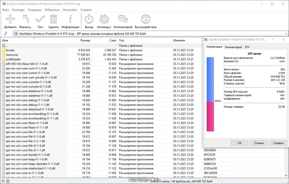This screenshot has height=184, width=289.
Task: Switch to the Комментарий tab in dialog
Action: point(233,47)
